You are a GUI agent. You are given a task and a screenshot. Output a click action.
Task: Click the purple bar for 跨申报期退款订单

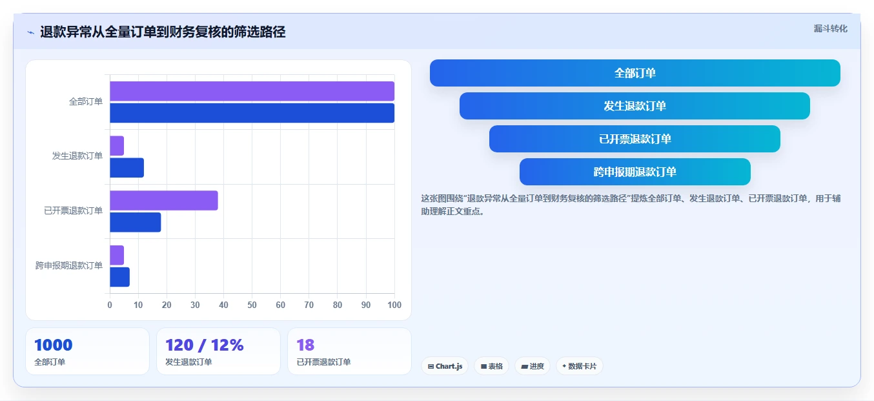click(x=117, y=255)
